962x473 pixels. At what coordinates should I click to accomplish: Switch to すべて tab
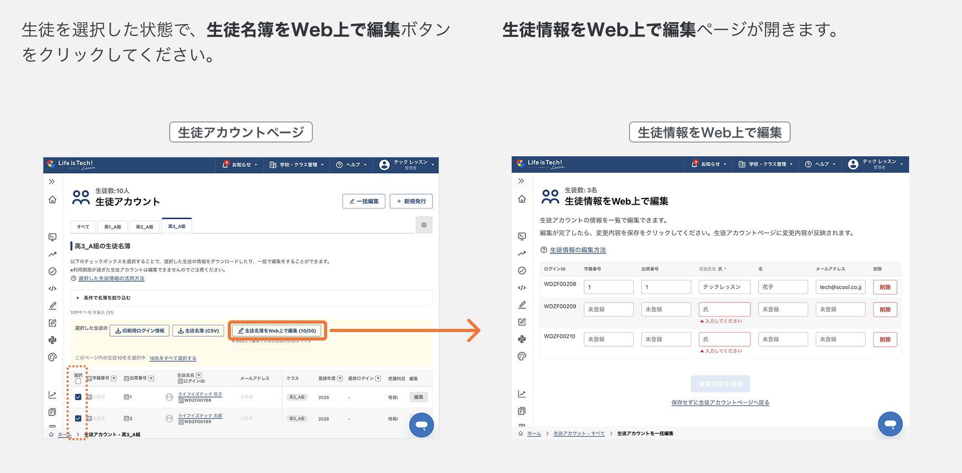coord(83,226)
